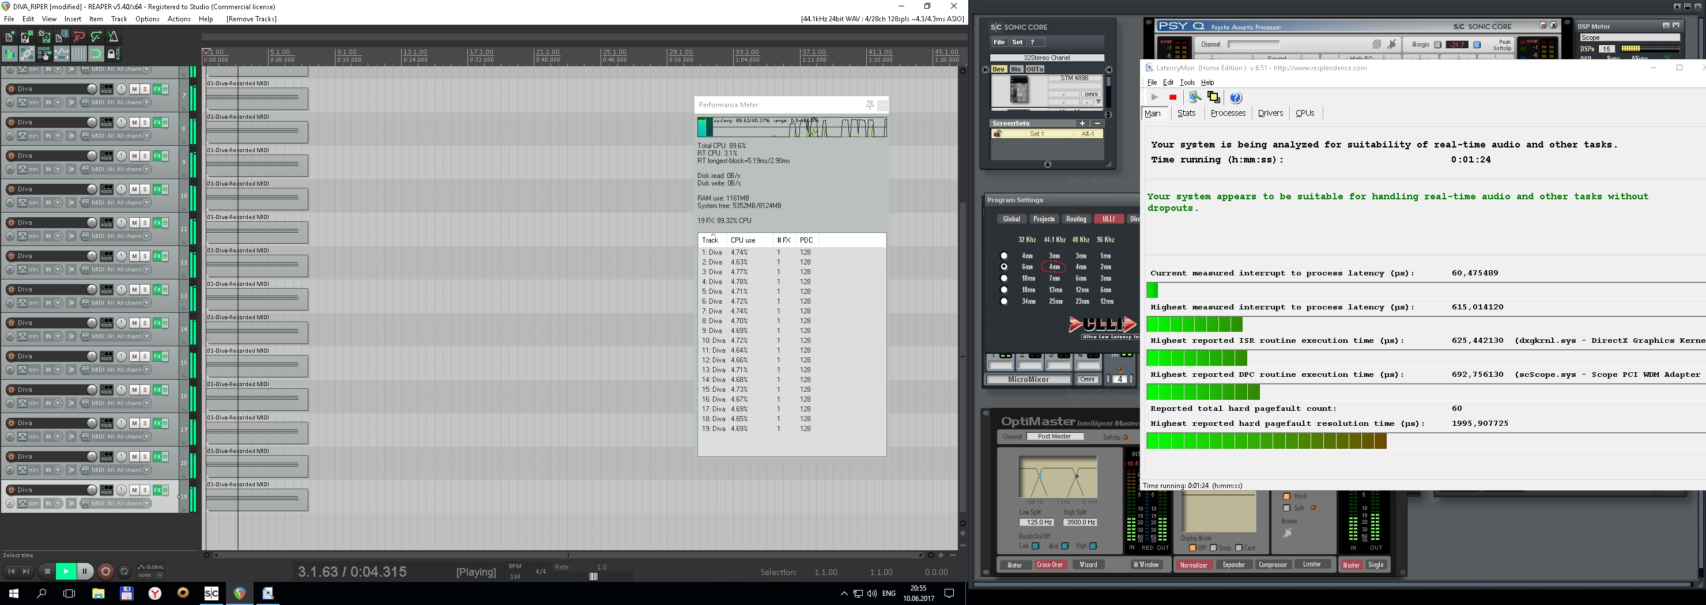The image size is (1706, 605).
Task: Click the Windows Start button
Action: coord(13,593)
